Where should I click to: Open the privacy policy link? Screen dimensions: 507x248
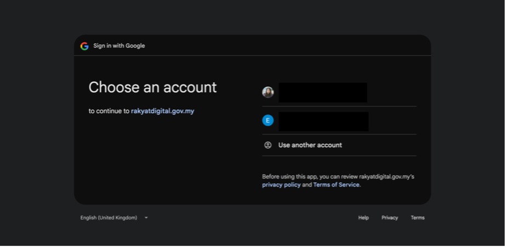pyautogui.click(x=281, y=185)
